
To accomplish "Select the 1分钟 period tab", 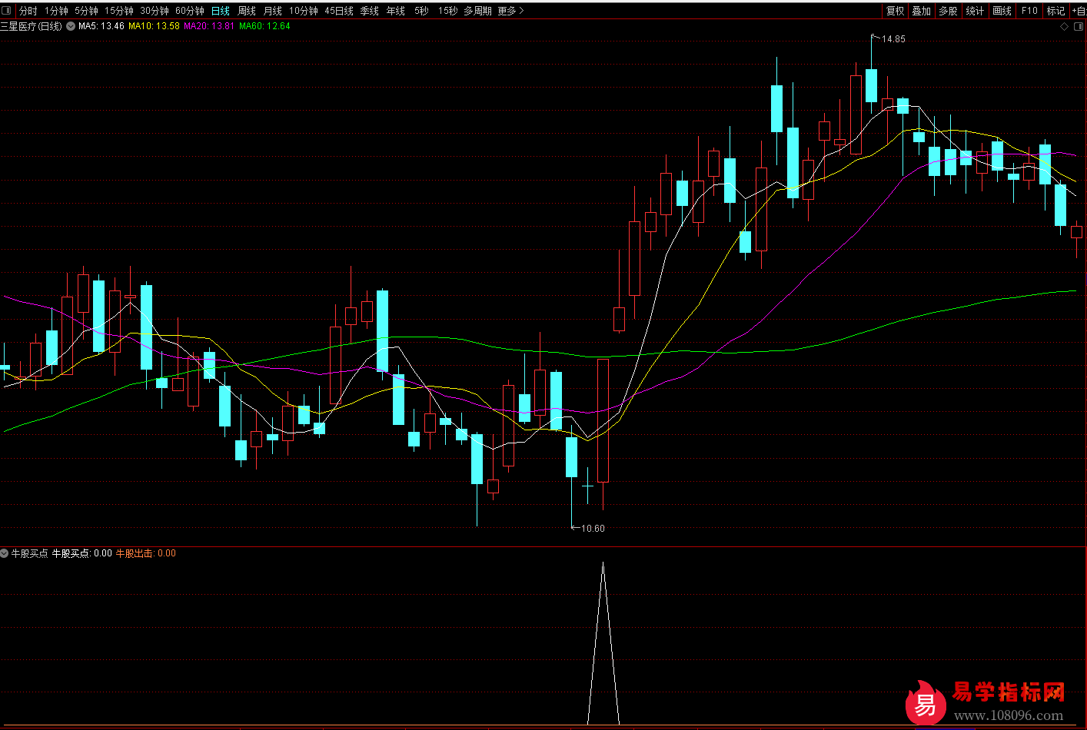I will pos(56,11).
